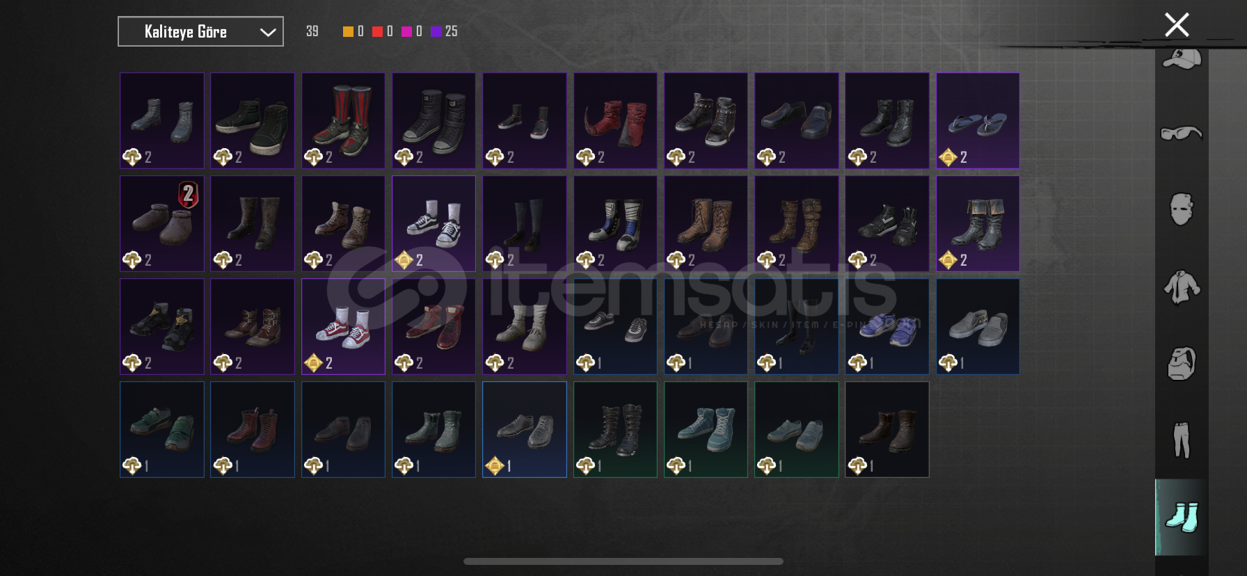Image resolution: width=1247 pixels, height=576 pixels.
Task: Close the inventory with the X icon
Action: 1177,25
